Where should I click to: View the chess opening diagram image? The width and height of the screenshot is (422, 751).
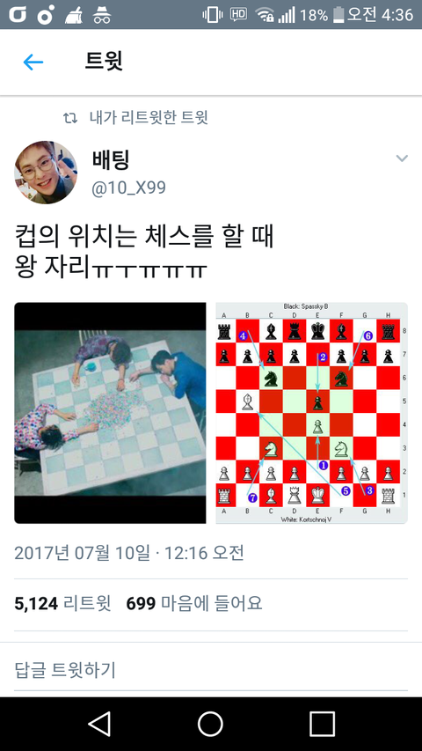click(x=311, y=413)
